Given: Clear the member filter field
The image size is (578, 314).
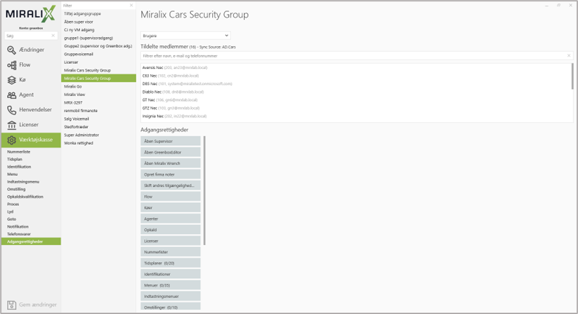Looking at the screenshot, I should pyautogui.click(x=569, y=56).
